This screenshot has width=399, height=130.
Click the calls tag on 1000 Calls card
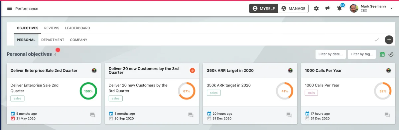[311, 93]
